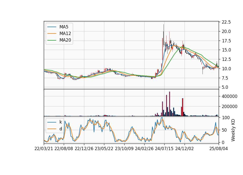This screenshot has width=243, height=175.
Task: Click the tallest volume bar near 500000
Action: pyautogui.click(x=170, y=104)
